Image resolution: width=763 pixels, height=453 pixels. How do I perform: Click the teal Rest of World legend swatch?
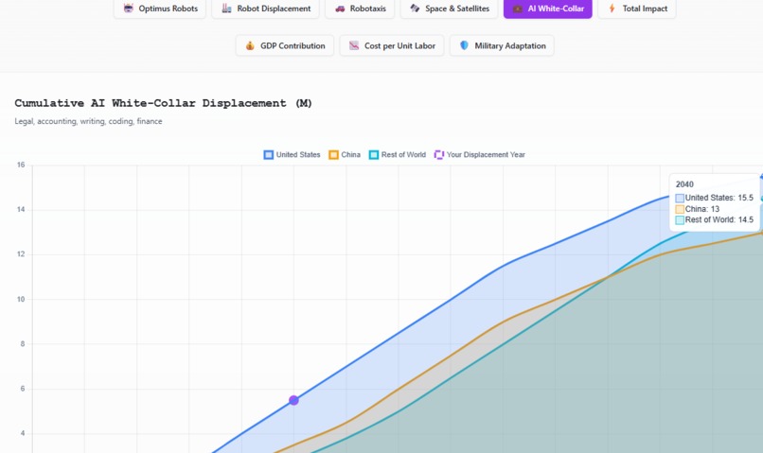(374, 154)
